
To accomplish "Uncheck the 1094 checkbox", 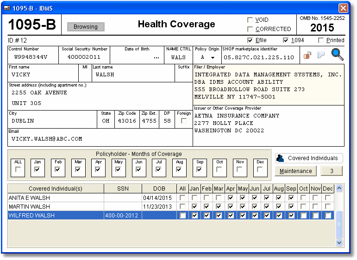I will (x=286, y=40).
